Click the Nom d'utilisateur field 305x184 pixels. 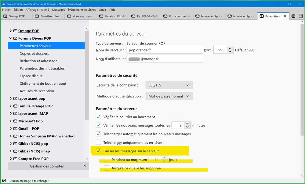click(165, 58)
